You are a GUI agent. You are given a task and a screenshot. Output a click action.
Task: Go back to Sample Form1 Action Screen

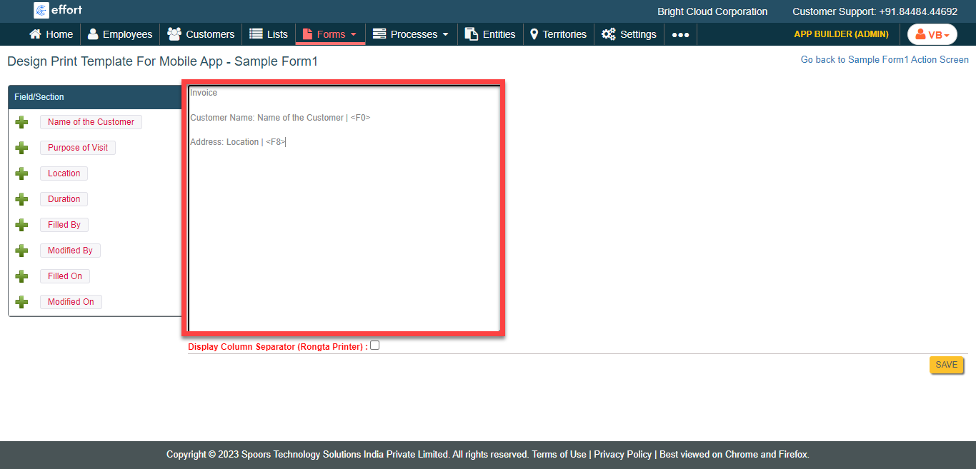885,60
